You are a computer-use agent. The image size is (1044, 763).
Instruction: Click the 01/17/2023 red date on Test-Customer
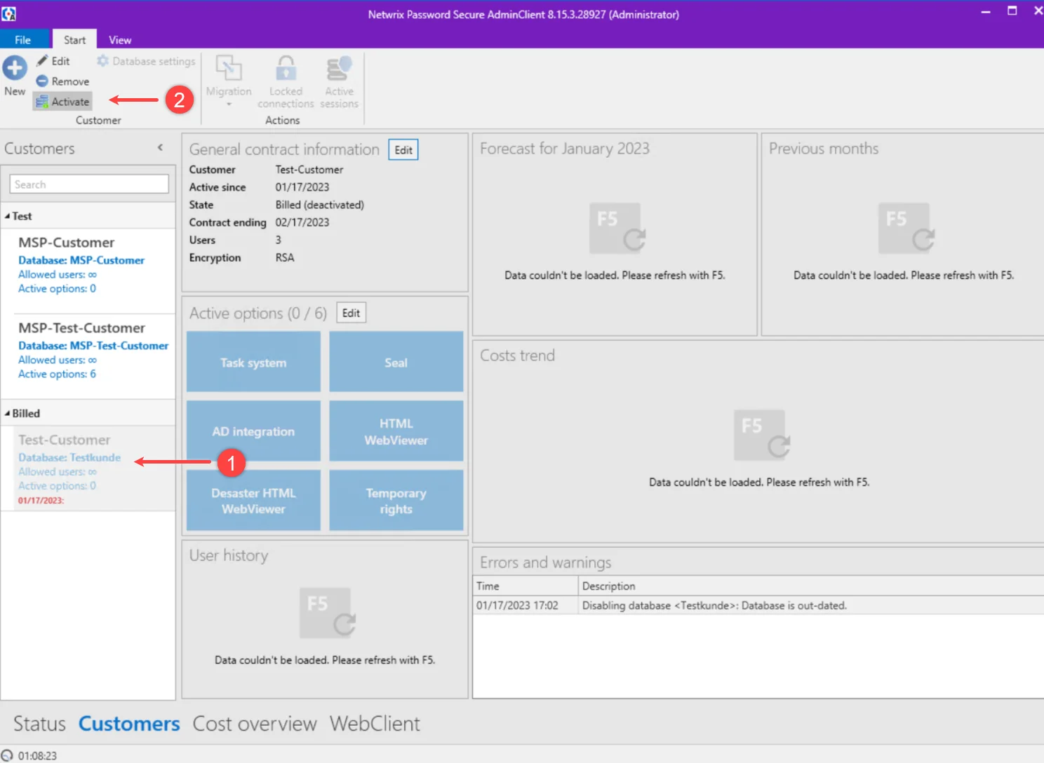41,501
